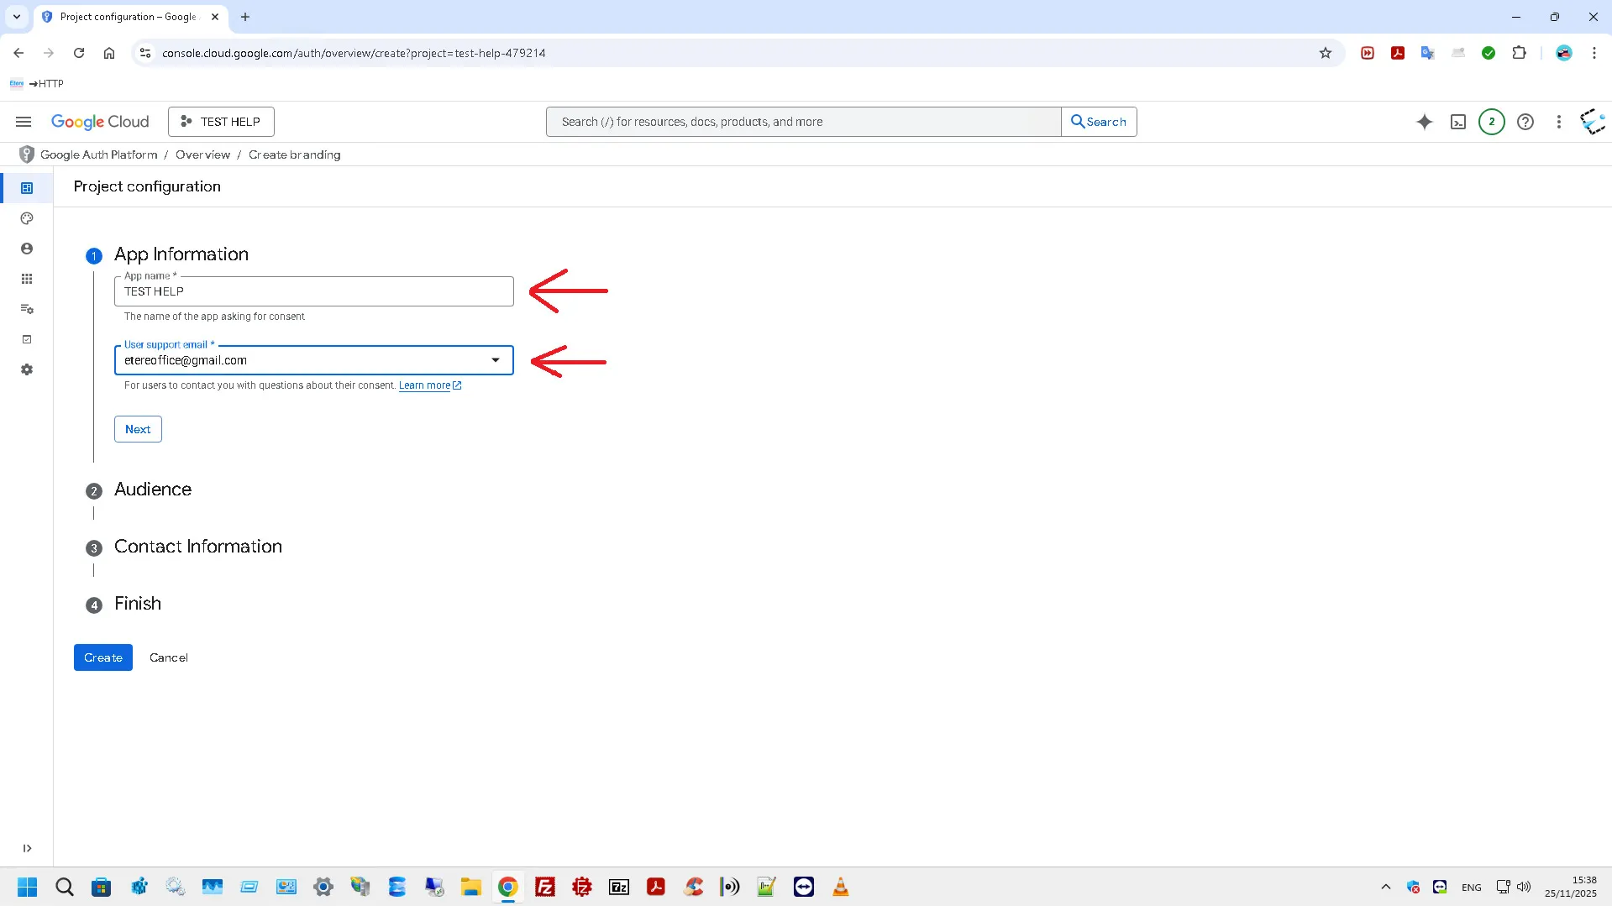Expand the User support email dropdown
Screen dimensions: 1612x906
point(495,360)
